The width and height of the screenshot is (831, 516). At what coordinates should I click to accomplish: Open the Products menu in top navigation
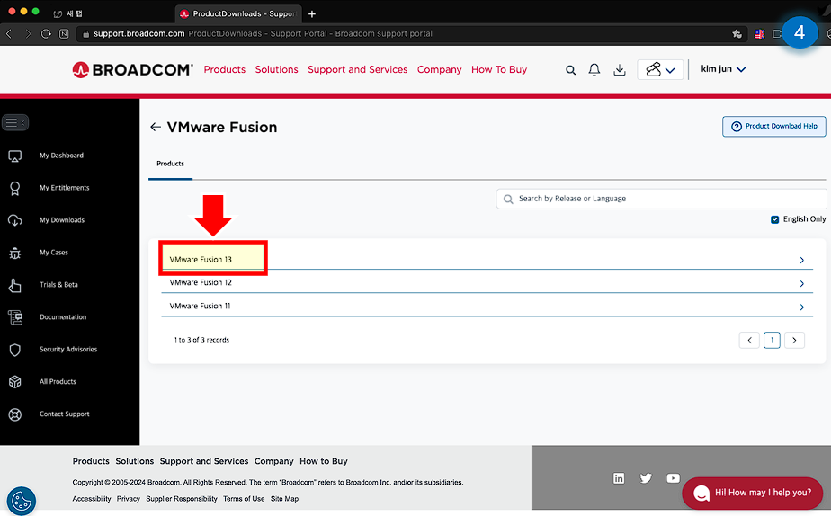tap(225, 69)
